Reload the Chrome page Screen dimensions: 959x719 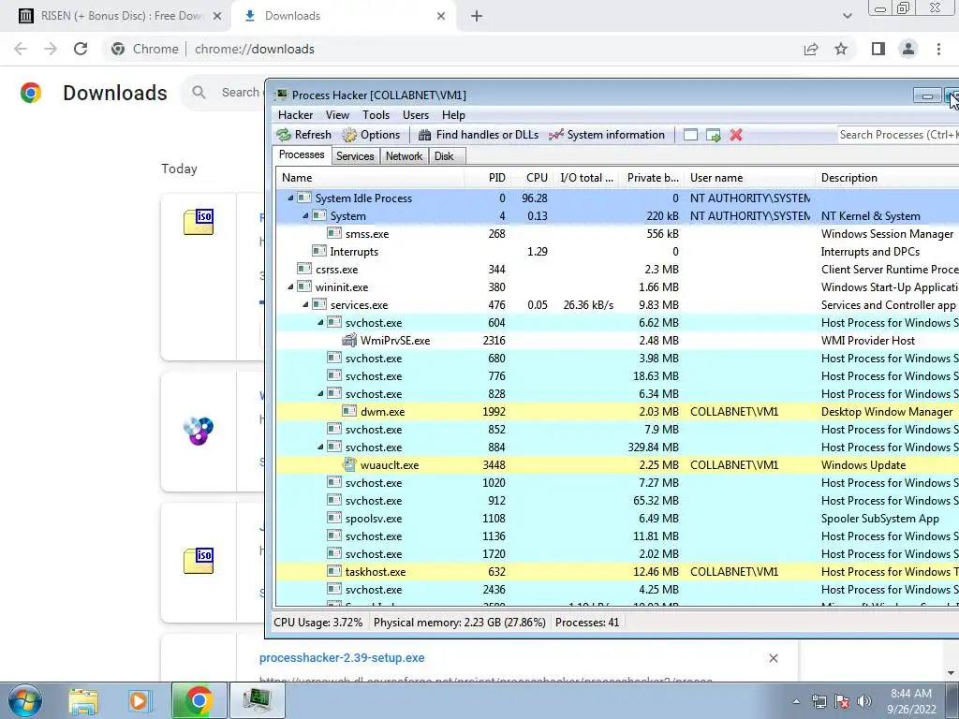coord(81,49)
